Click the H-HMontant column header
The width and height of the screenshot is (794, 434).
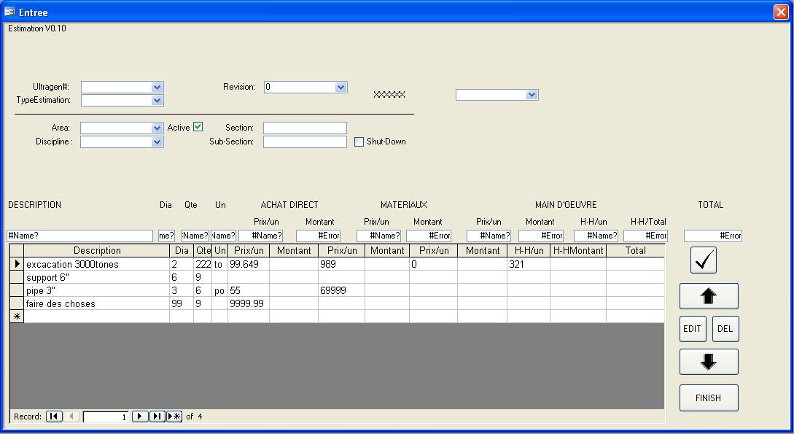tap(577, 251)
